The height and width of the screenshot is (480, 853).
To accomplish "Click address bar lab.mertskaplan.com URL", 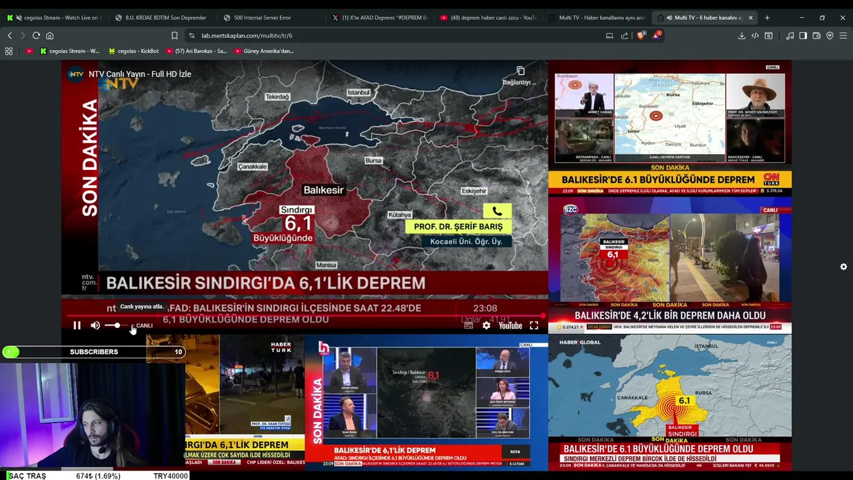I will [x=247, y=35].
